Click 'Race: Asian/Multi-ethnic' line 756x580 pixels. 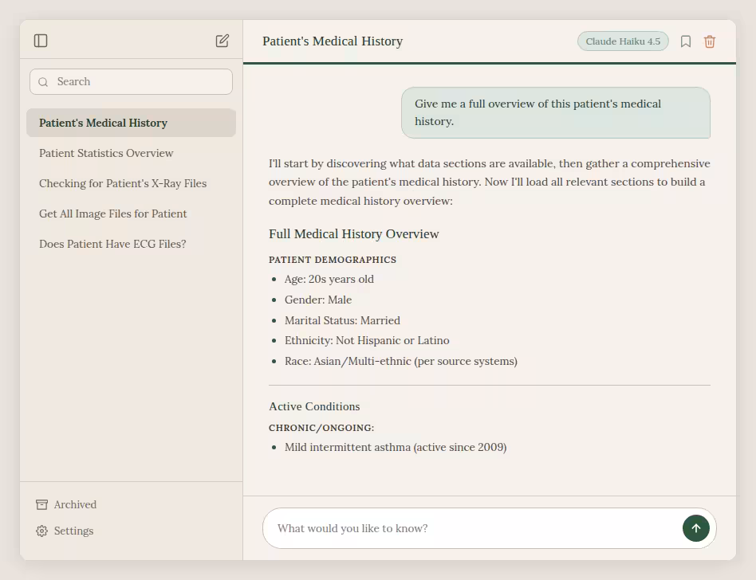click(x=401, y=361)
